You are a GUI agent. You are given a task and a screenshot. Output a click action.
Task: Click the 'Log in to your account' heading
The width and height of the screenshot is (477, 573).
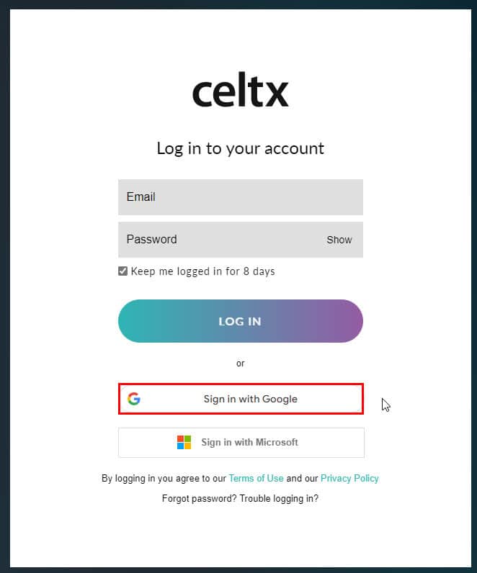240,148
